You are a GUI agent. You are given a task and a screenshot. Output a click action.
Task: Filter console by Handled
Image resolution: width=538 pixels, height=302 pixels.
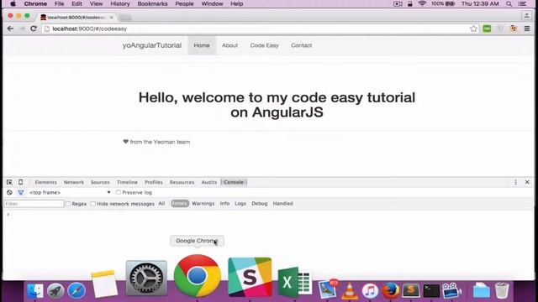283,203
